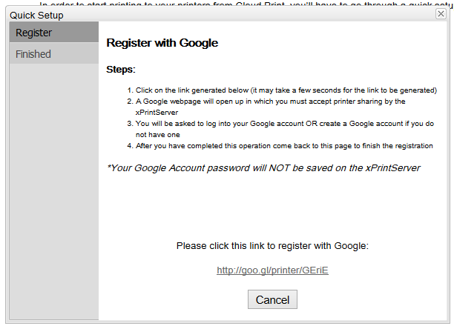Click the list number 4 marker
Viewport: 454px width, 329px height.
129,146
